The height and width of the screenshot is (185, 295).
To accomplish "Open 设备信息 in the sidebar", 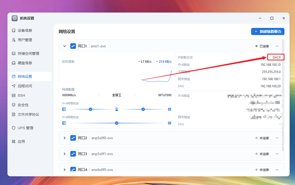I will [x=25, y=30].
